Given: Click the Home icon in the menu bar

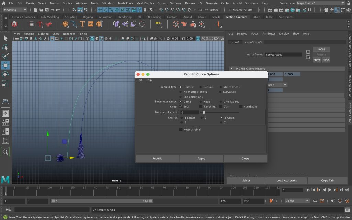Looking at the screenshot, I should (4, 3).
